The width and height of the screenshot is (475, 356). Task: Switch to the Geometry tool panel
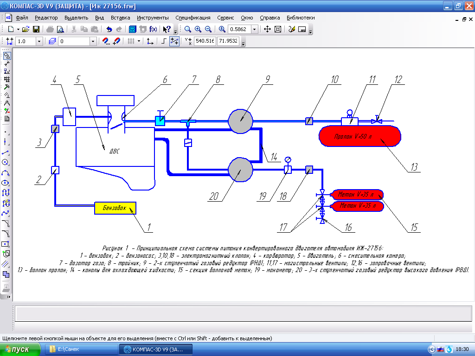tap(6, 56)
